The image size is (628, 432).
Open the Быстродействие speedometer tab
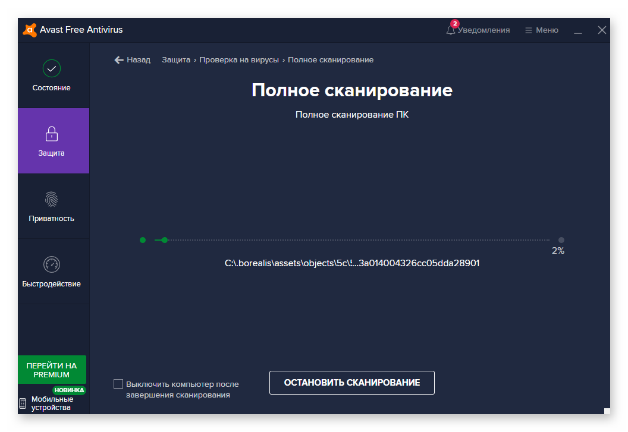(x=54, y=272)
